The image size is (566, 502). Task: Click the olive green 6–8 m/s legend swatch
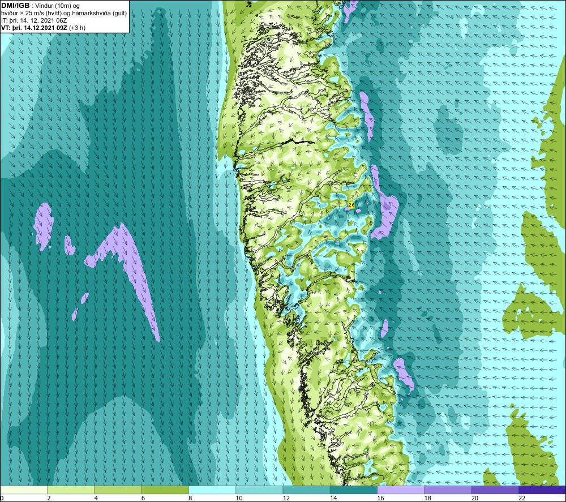click(165, 490)
